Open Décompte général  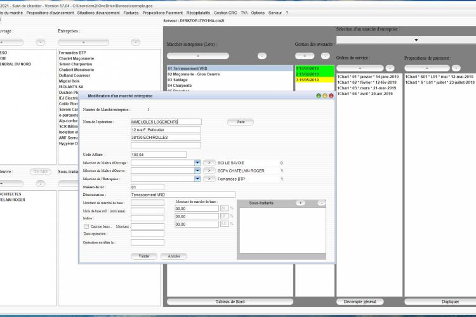coord(360,302)
